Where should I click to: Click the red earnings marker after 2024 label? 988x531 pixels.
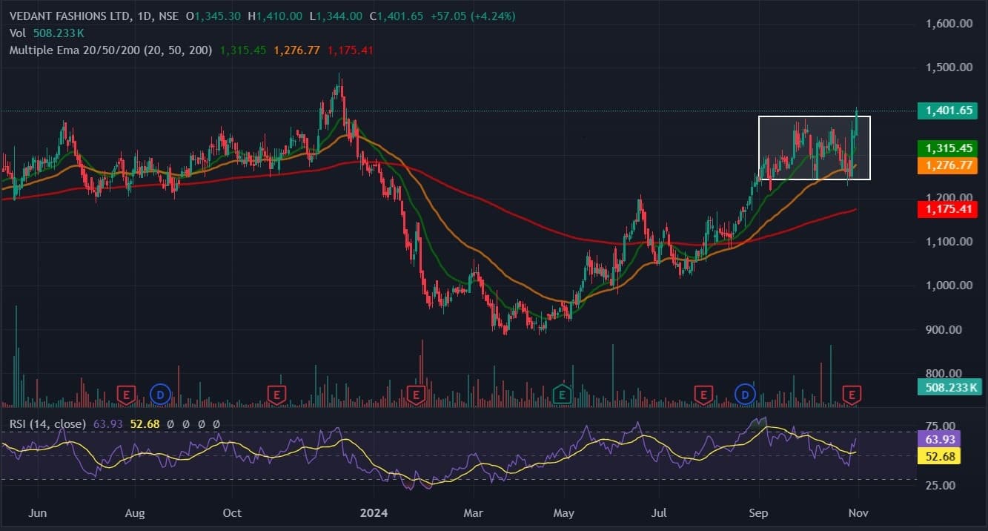(415, 394)
